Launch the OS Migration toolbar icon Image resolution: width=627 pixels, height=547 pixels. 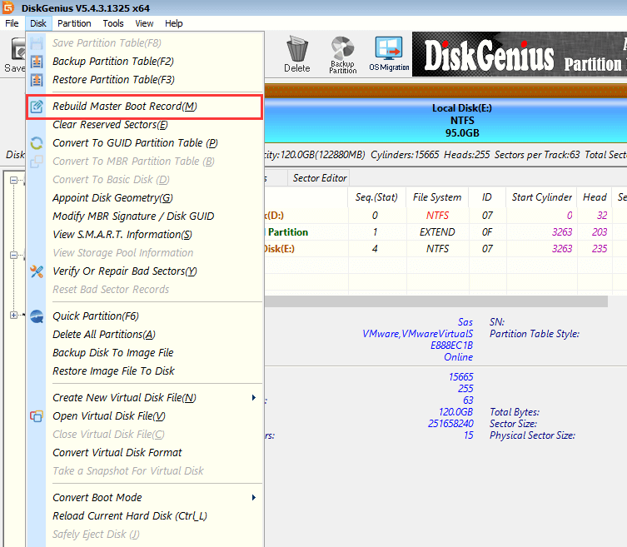pyautogui.click(x=387, y=49)
